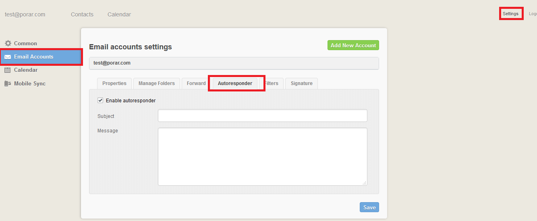Focus the Subject input field

pyautogui.click(x=262, y=116)
